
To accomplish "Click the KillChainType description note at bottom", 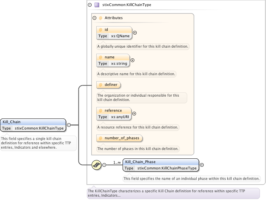I will pos(173,193).
